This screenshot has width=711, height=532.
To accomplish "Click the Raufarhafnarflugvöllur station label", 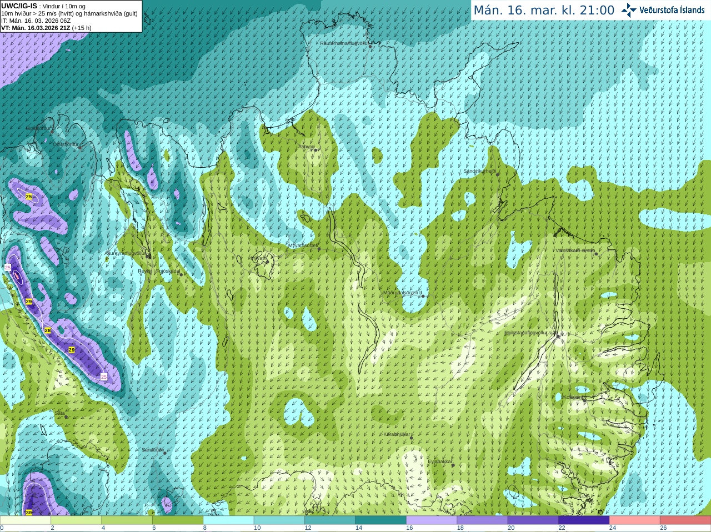I will point(344,43).
